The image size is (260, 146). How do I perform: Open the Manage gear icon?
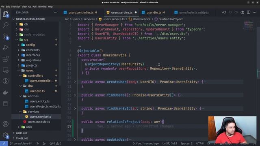coord(6,135)
